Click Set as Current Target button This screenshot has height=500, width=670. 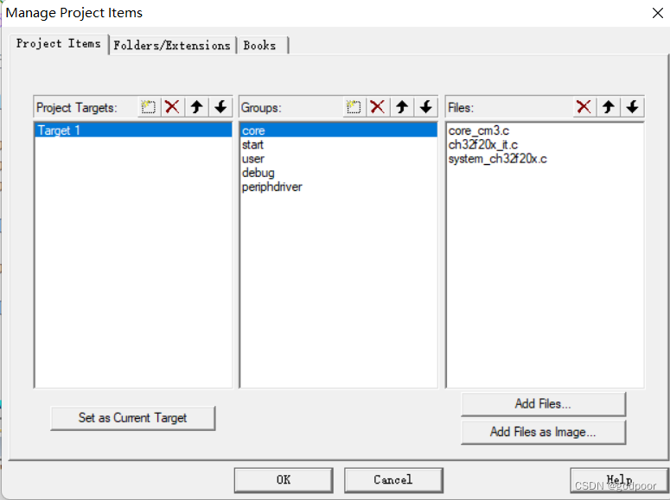point(133,418)
